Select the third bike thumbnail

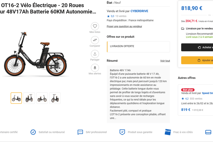[42, 98]
